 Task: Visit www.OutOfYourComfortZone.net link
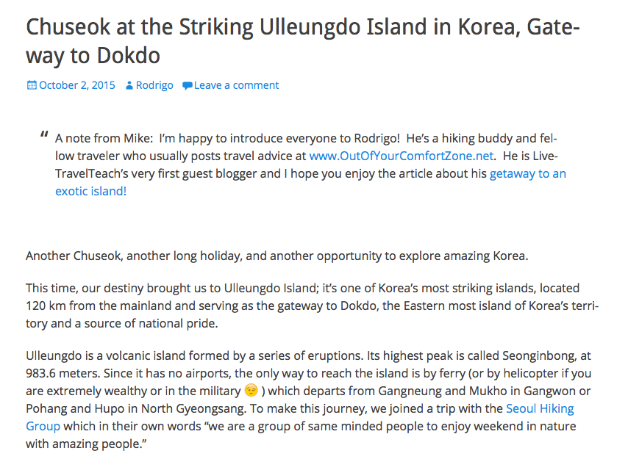point(402,156)
